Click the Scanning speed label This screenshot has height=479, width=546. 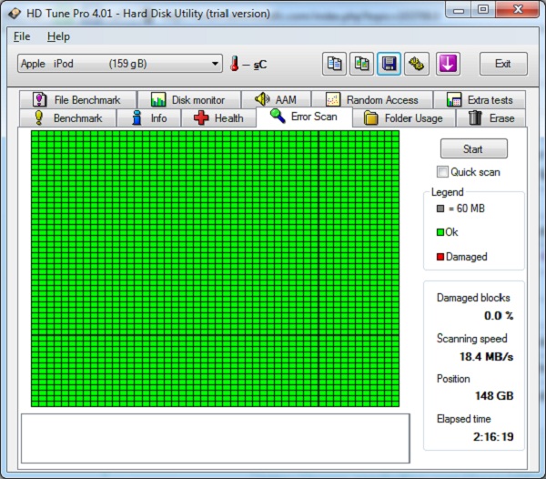coord(471,339)
